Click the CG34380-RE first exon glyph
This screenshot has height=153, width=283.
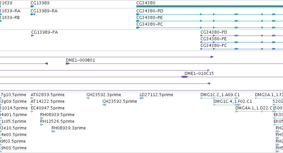pyautogui.click(x=138, y=21)
